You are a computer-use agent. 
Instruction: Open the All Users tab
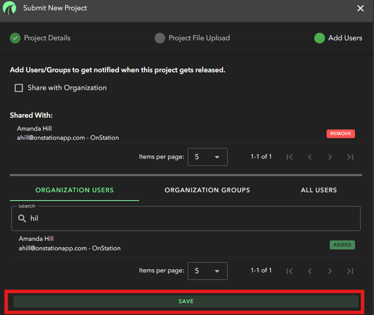pos(319,190)
